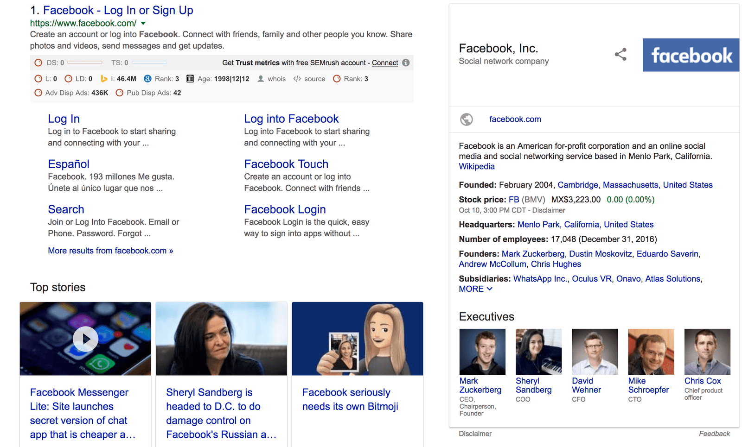Click the Chris Cox name link
Viewport: 742px width, 447px height.
click(703, 381)
